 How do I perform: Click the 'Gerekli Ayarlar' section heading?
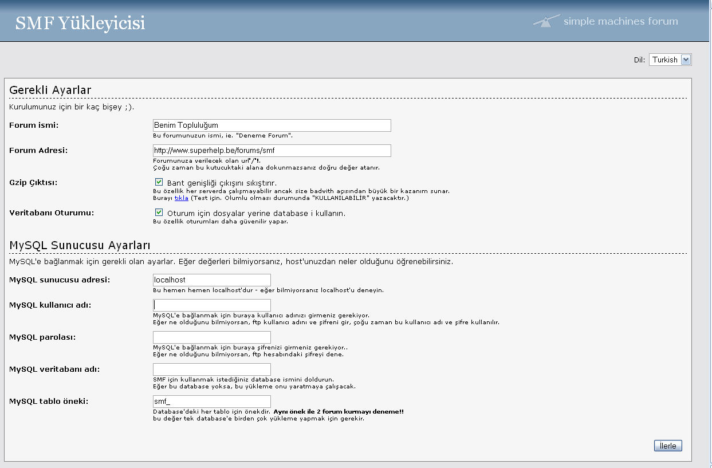click(x=50, y=90)
